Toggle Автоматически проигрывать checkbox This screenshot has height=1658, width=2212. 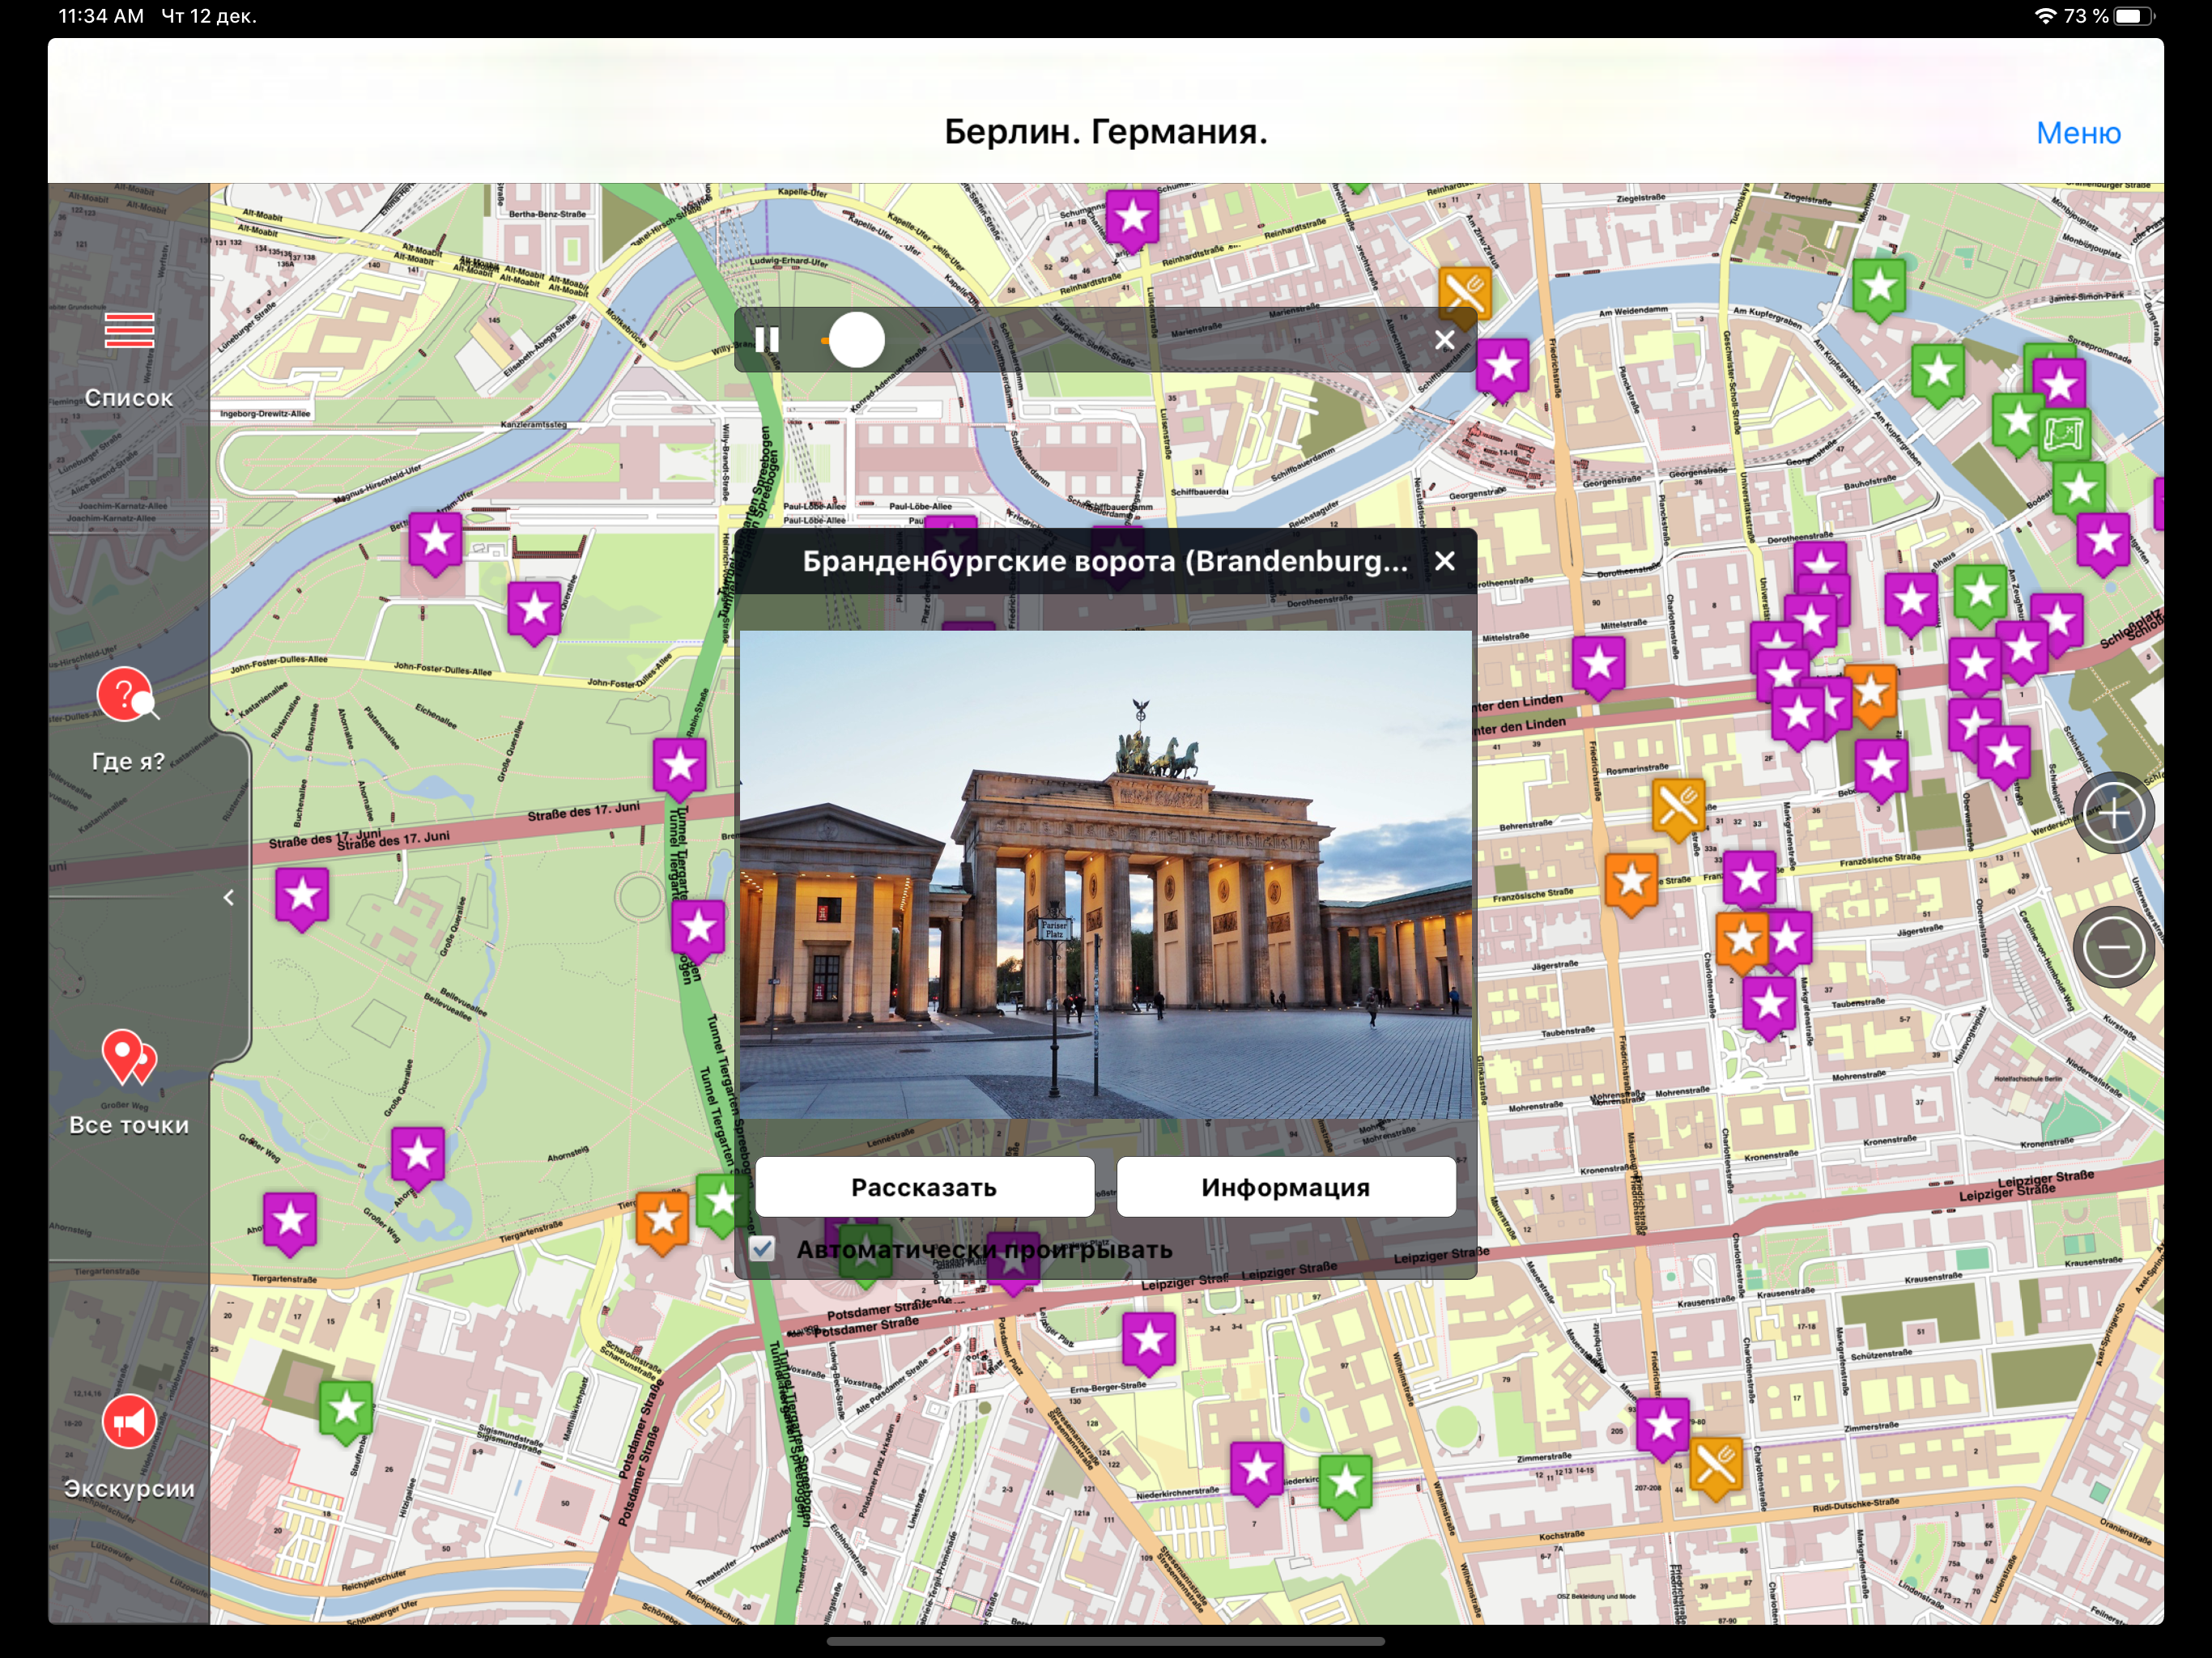pos(763,1248)
